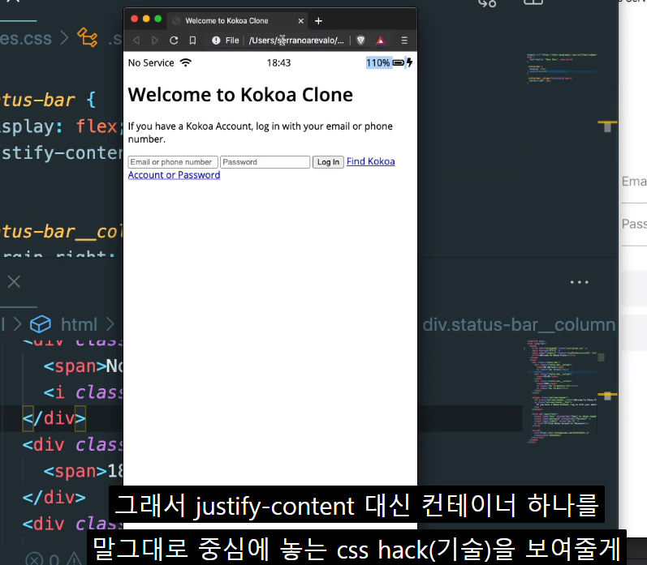Click the red close window button

(x=135, y=19)
